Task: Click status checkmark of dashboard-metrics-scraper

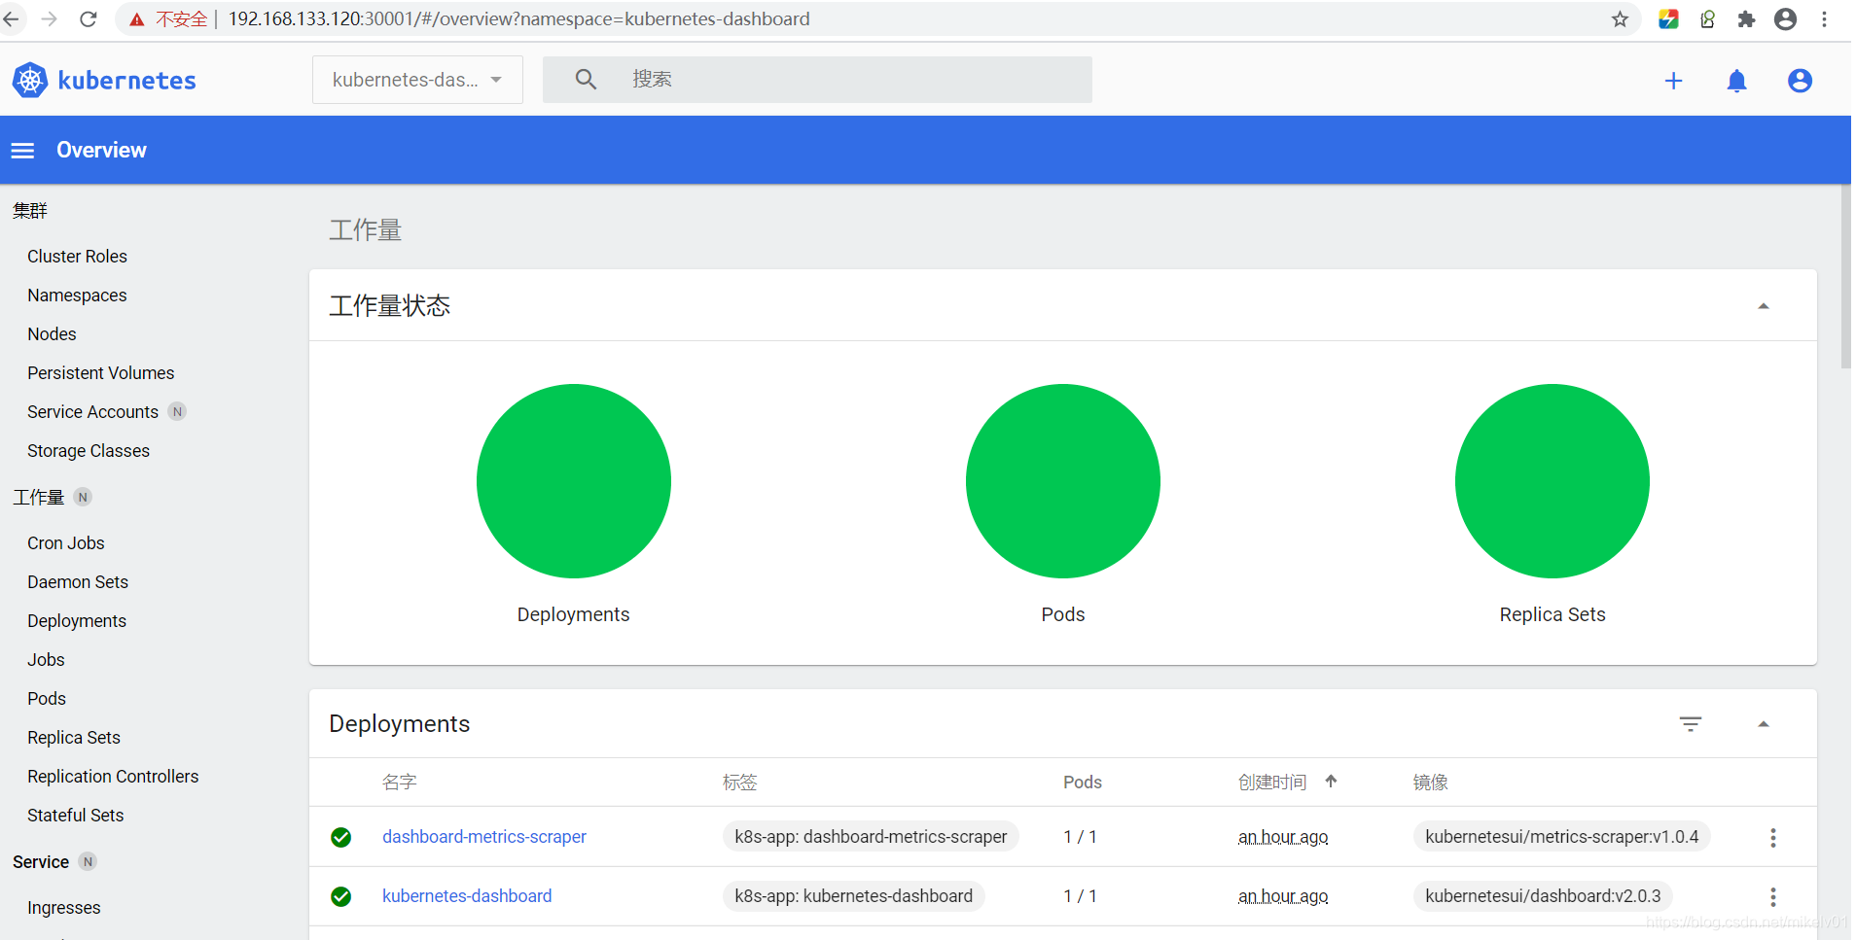Action: 340,837
